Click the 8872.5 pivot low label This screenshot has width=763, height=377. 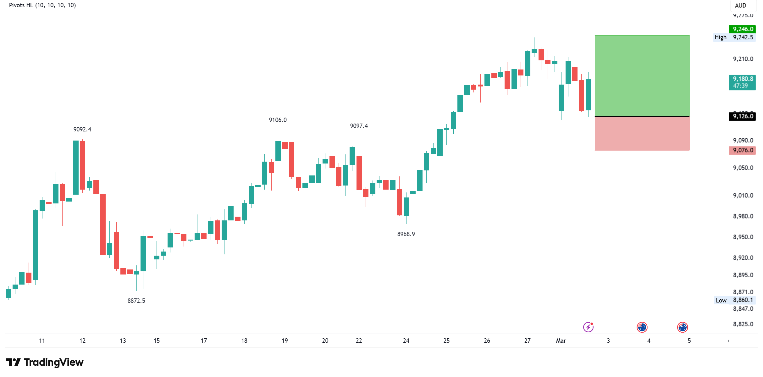point(136,301)
